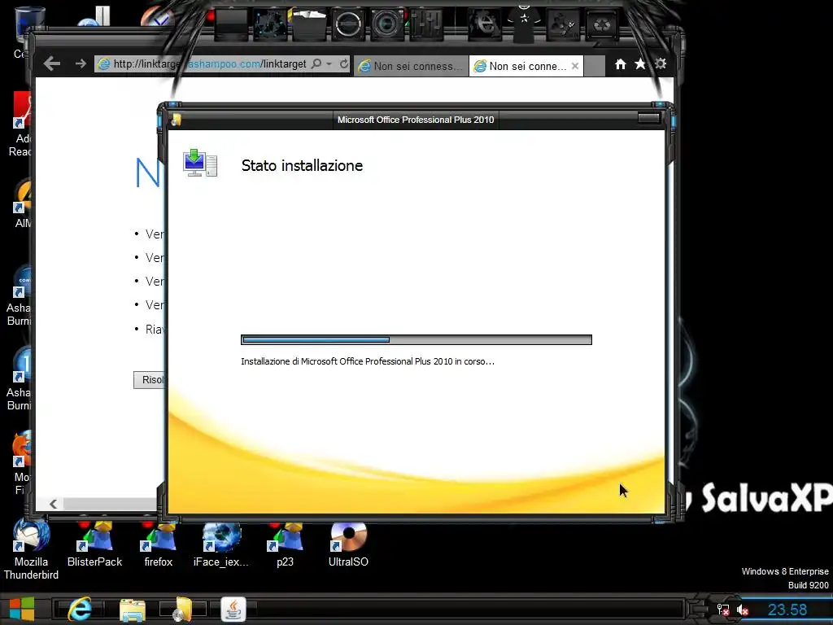Click the Office Professional Plus 2010 title

416,120
